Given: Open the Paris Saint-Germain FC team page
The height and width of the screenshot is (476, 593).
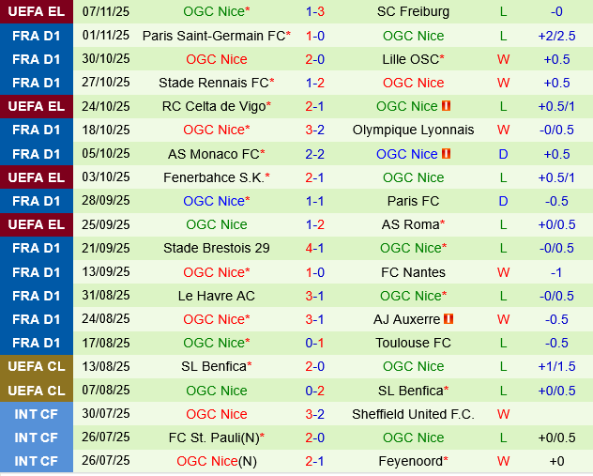Looking at the screenshot, I should tap(214, 36).
